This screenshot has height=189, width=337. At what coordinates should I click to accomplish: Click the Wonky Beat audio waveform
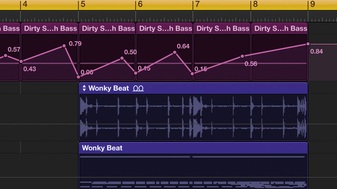[193, 117]
